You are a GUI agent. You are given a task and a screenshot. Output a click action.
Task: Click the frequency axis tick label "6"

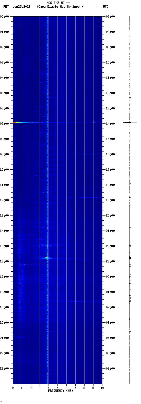[66, 388]
